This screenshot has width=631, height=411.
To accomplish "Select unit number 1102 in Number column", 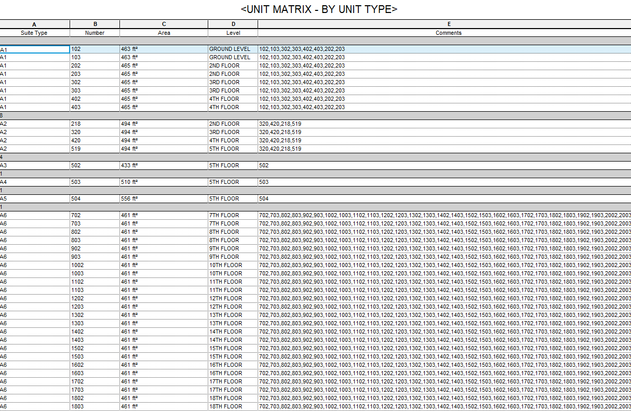I will [x=95, y=282].
